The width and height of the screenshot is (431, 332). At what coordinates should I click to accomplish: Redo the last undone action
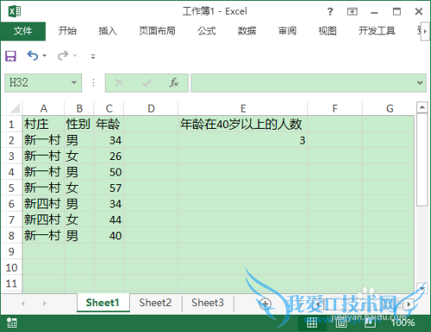pyautogui.click(x=63, y=56)
